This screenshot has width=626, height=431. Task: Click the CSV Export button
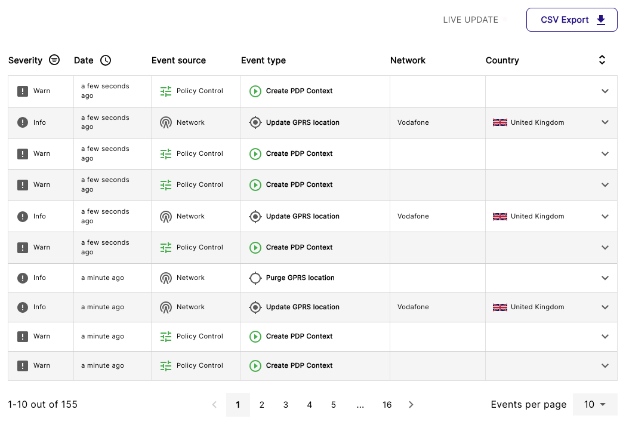point(572,20)
